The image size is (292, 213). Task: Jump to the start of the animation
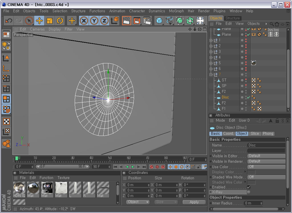(x=115, y=167)
